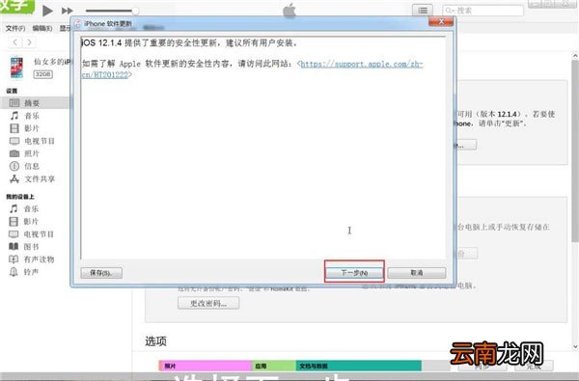Click the fast-forward button

click(x=68, y=11)
